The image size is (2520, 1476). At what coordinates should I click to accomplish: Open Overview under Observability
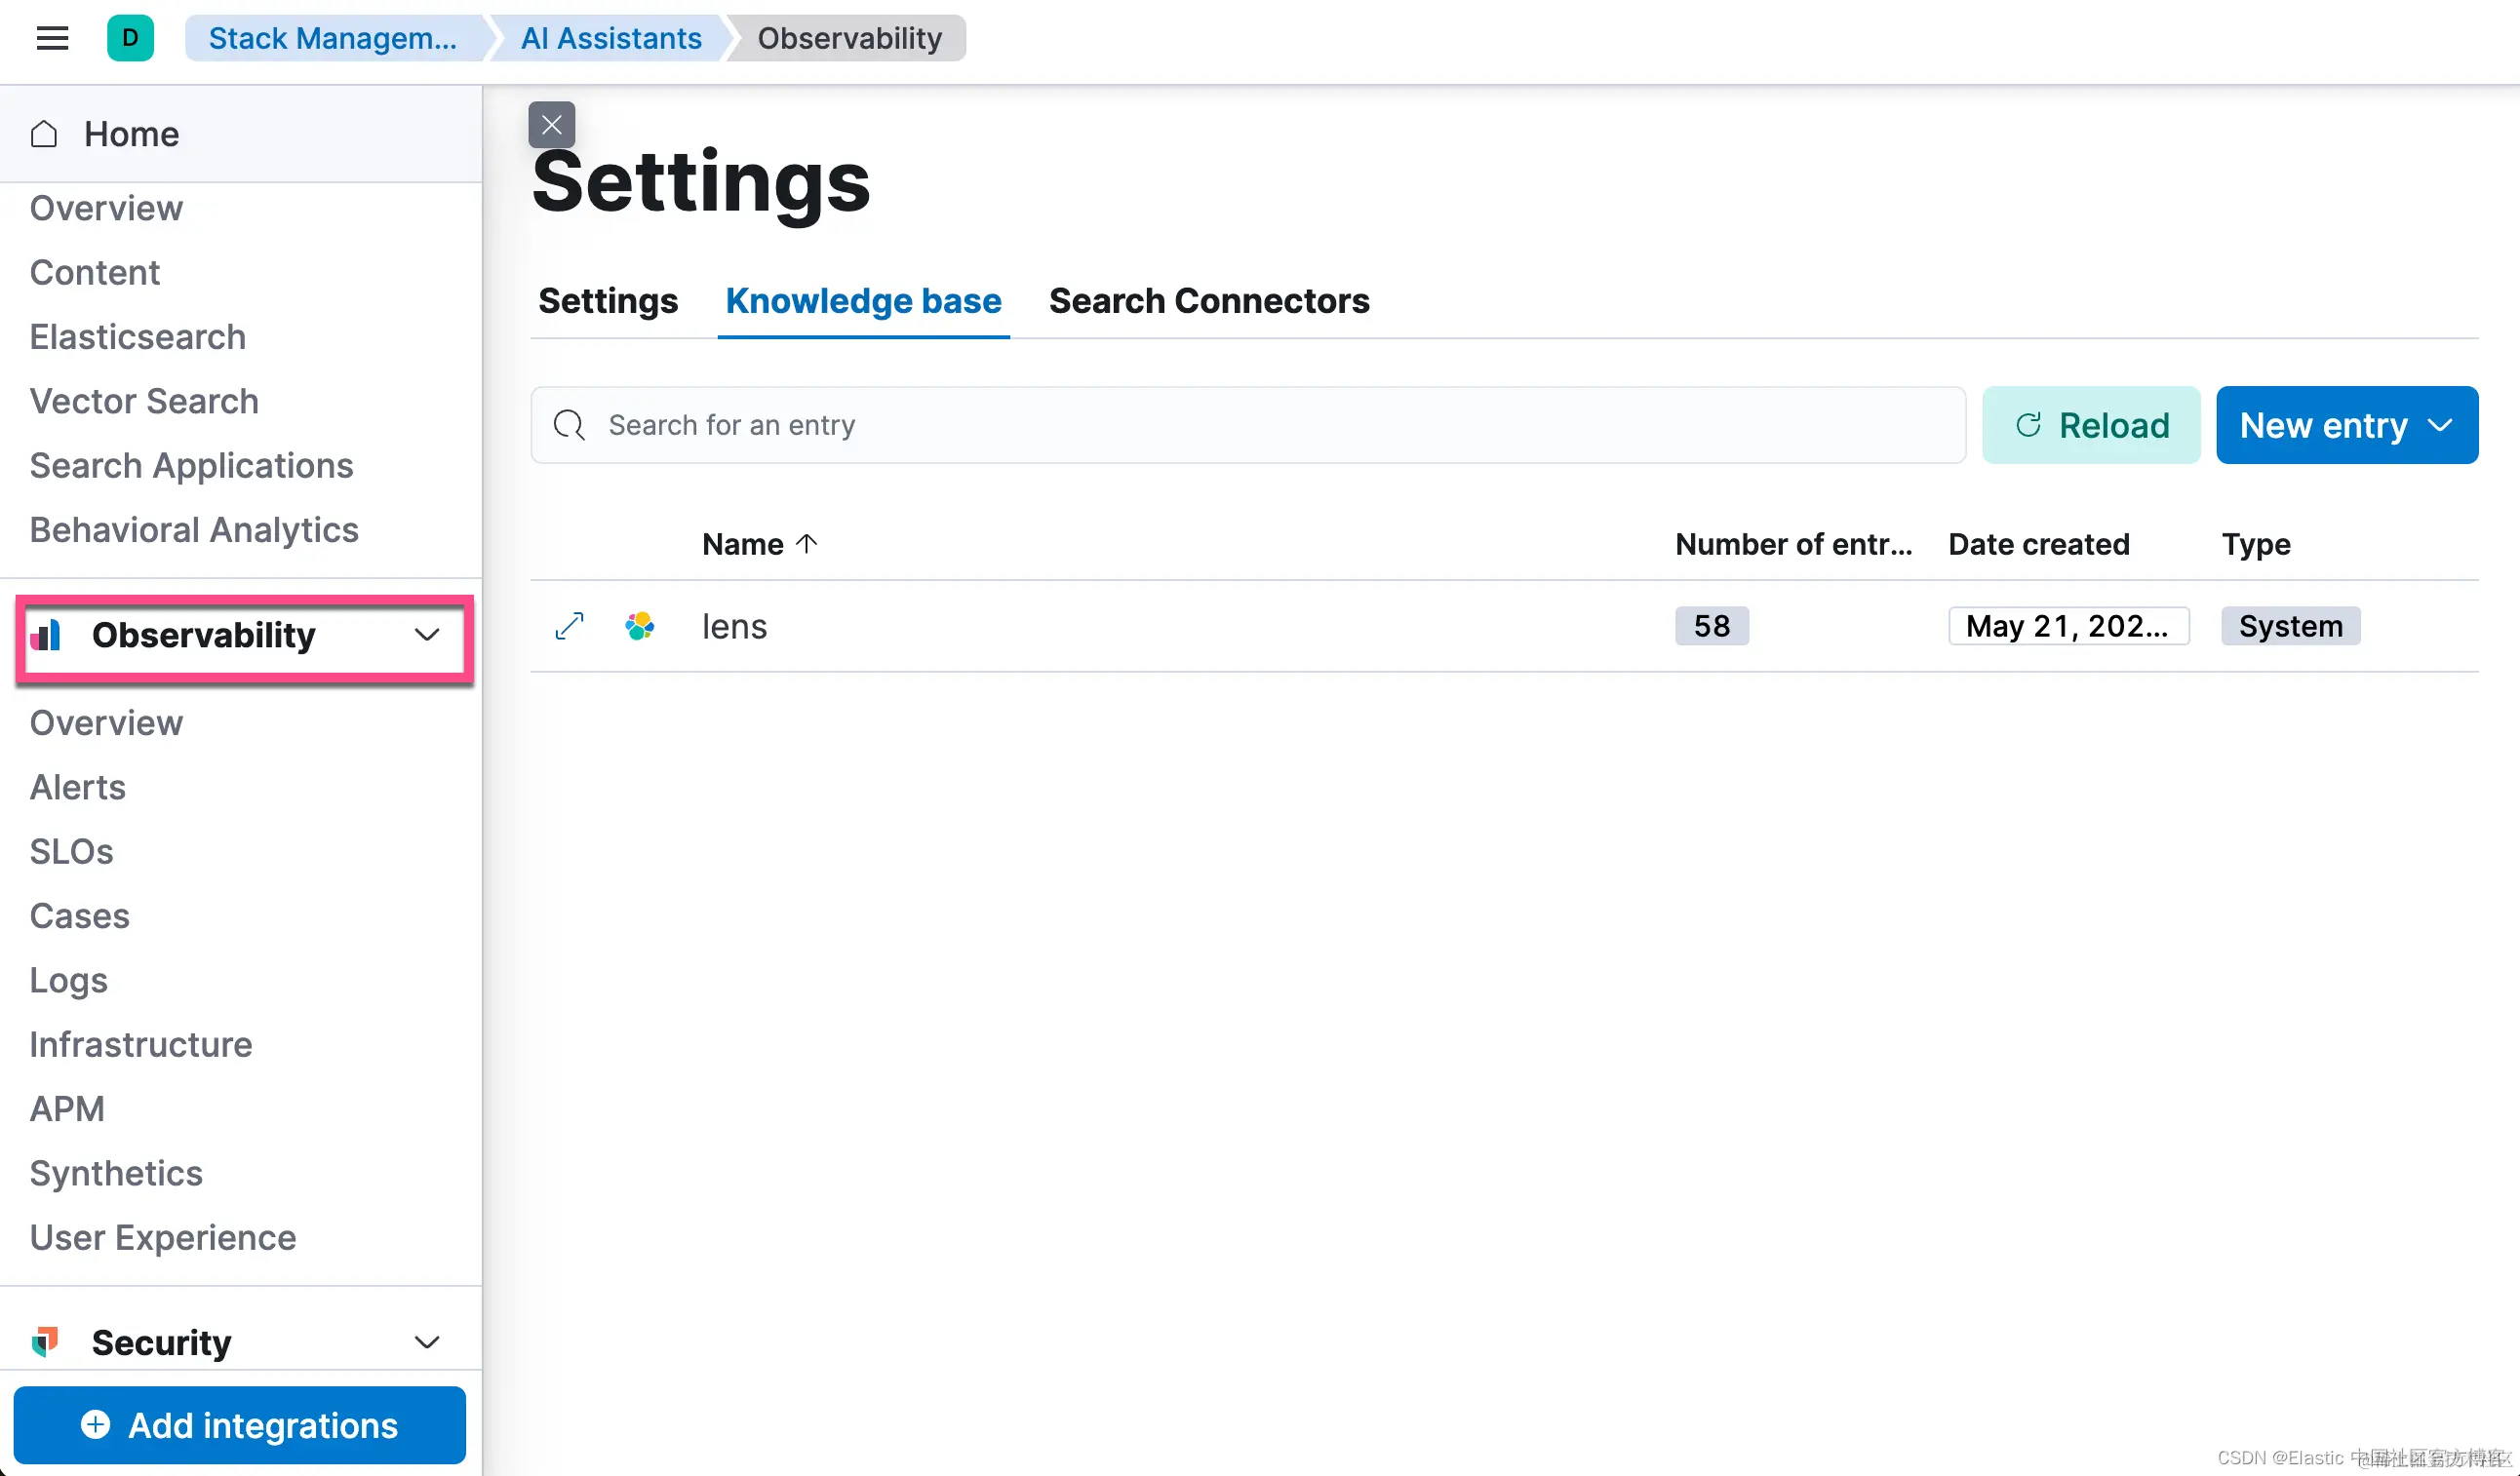pyautogui.click(x=106, y=722)
